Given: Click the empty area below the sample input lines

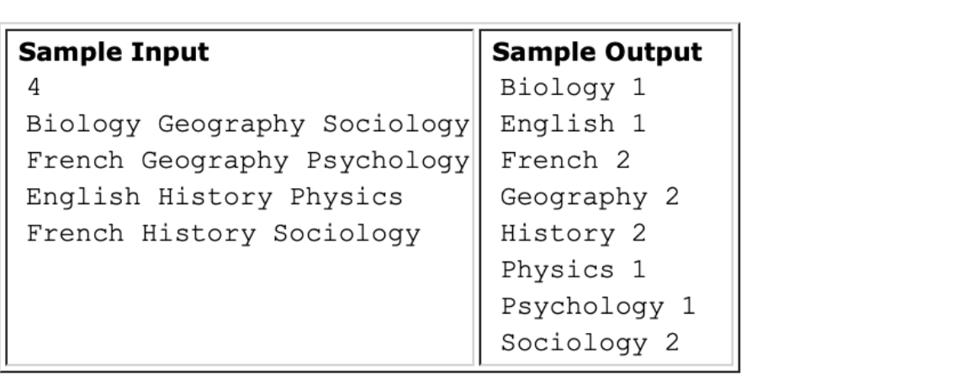Looking at the screenshot, I should tap(240, 307).
